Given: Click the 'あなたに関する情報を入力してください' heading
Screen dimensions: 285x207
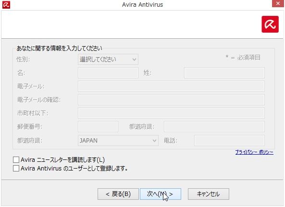Looking at the screenshot, I should pyautogui.click(x=60, y=49).
